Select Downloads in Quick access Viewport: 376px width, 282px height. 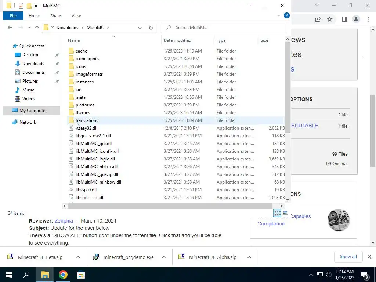33,64
